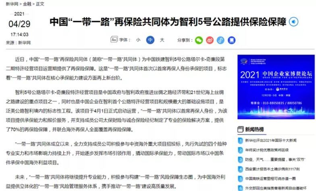316x191 pixels.
Task: Open 中国高铁运营里程可绕赤道一圈 news item
Action: (x=270, y=178)
